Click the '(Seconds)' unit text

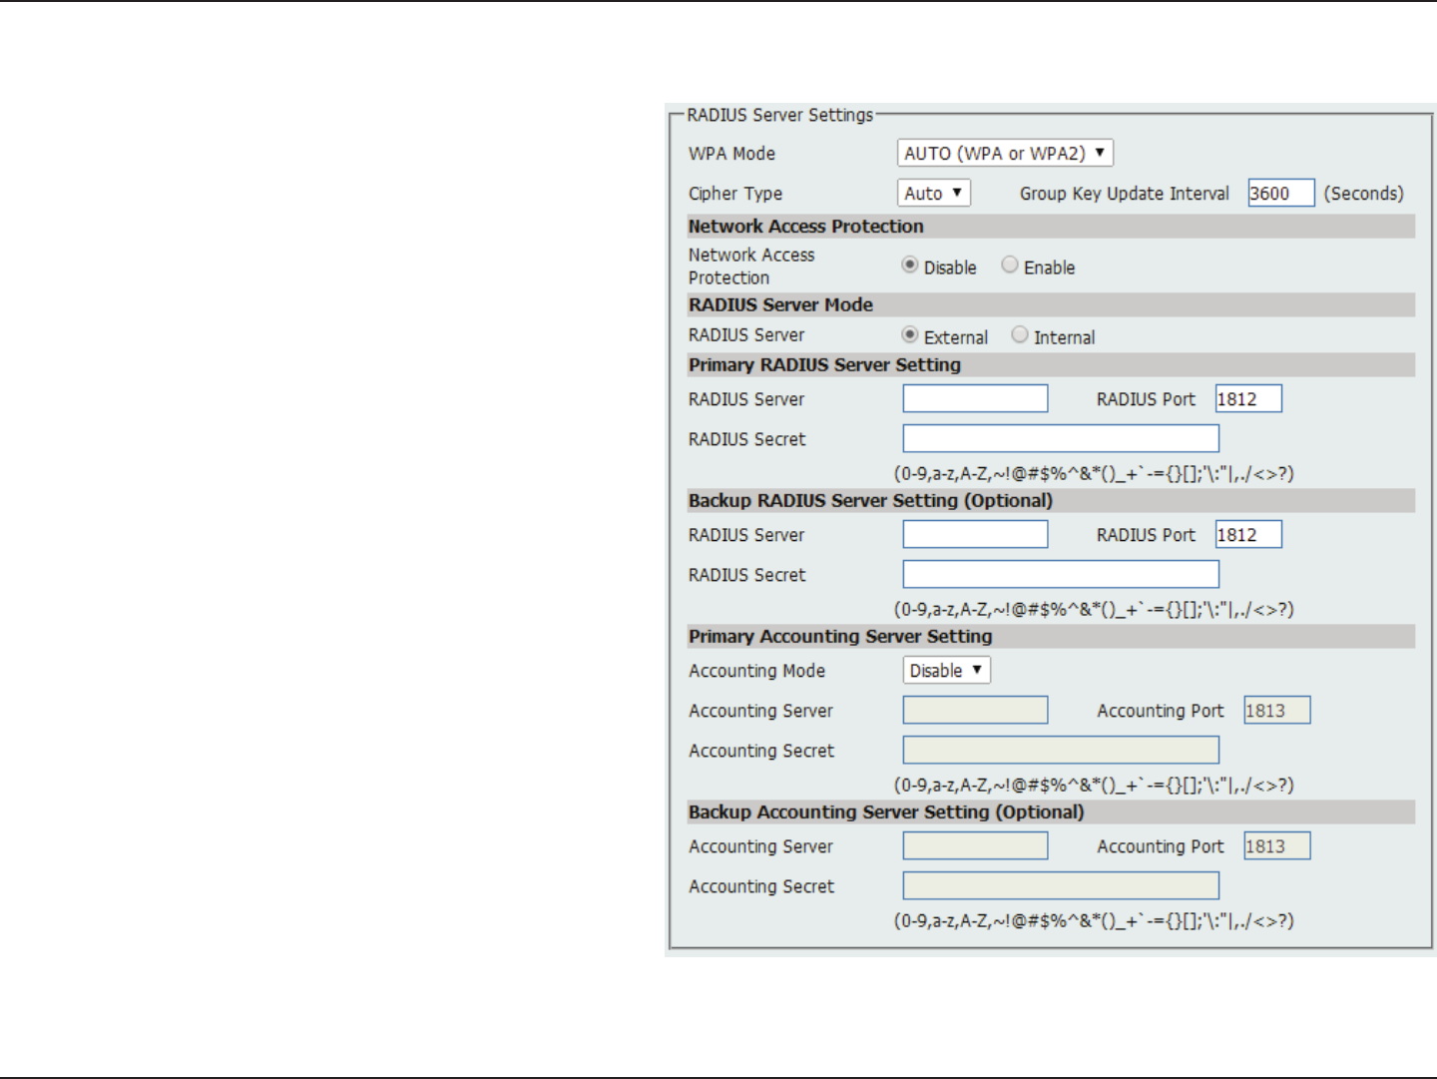tap(1363, 194)
